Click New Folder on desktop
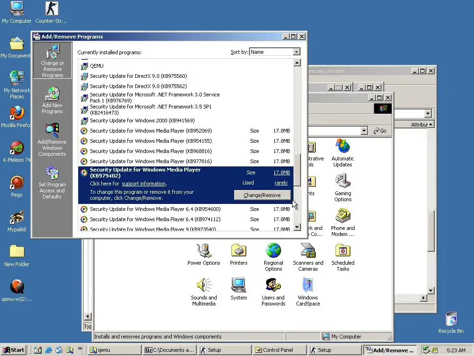 pyautogui.click(x=17, y=256)
